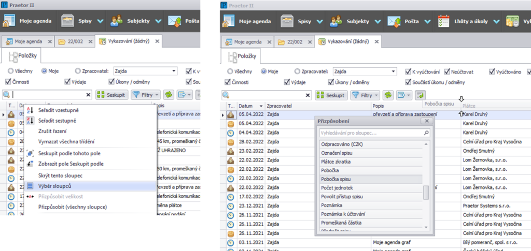Expand the Lhůty a úkoly menu arrow
Screen dimensions: 531x251
[496, 22]
